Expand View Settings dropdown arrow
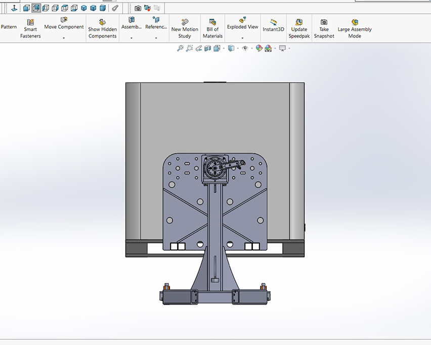Screen dimensions: 431x345 [289, 49]
